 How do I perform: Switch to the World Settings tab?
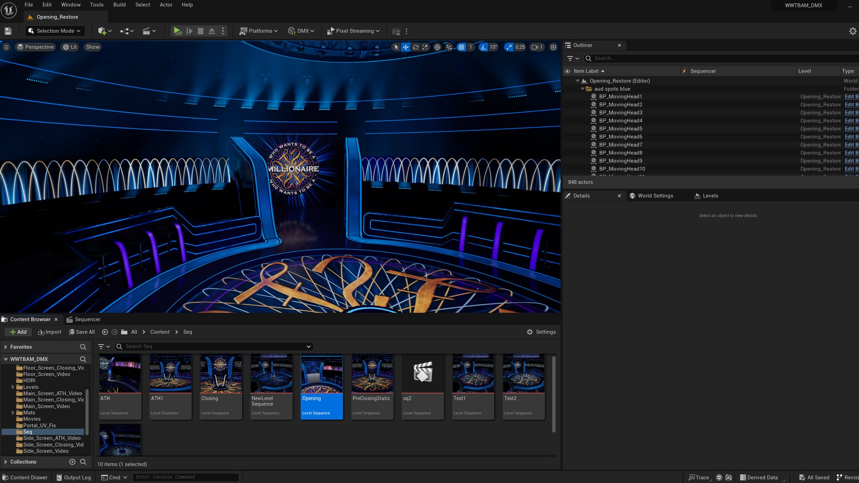(651, 196)
